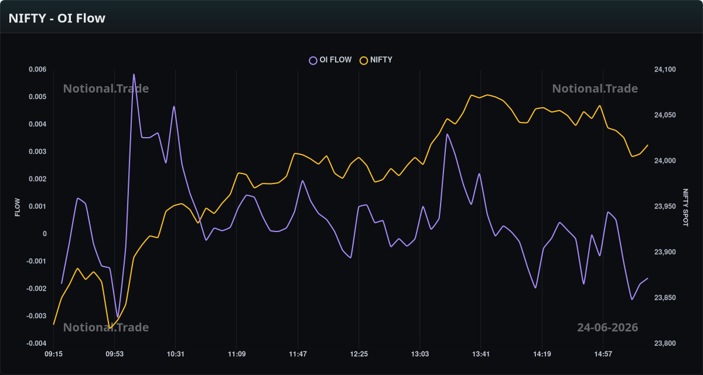
Task: Click the yellow NIFTY legend marker
Action: click(363, 60)
